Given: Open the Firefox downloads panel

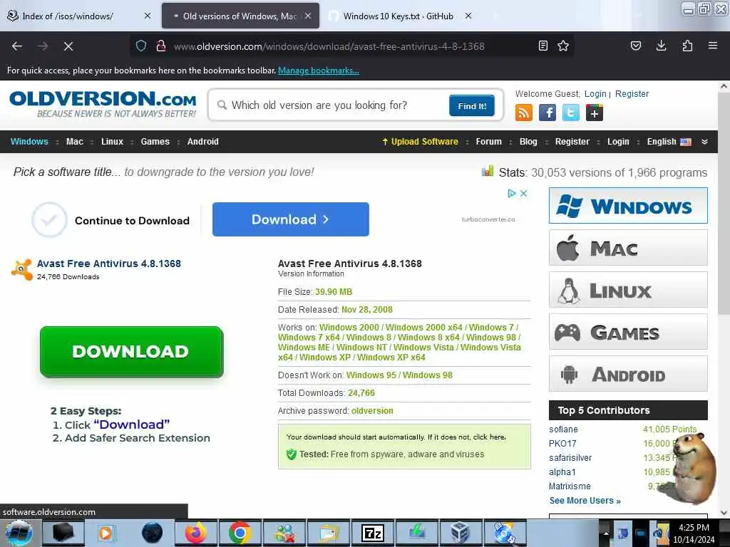Looking at the screenshot, I should [661, 46].
